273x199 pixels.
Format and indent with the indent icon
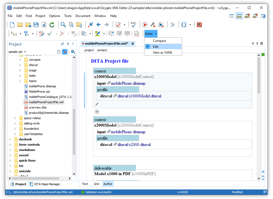pos(172,25)
